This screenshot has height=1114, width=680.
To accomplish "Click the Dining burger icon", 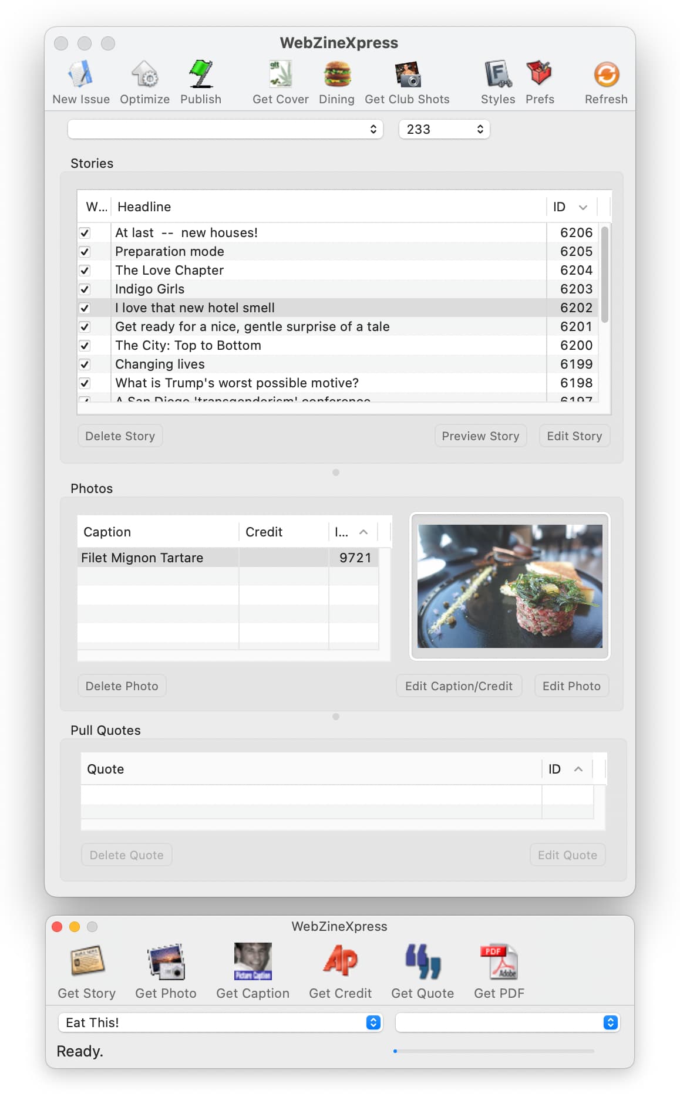I will tap(336, 75).
